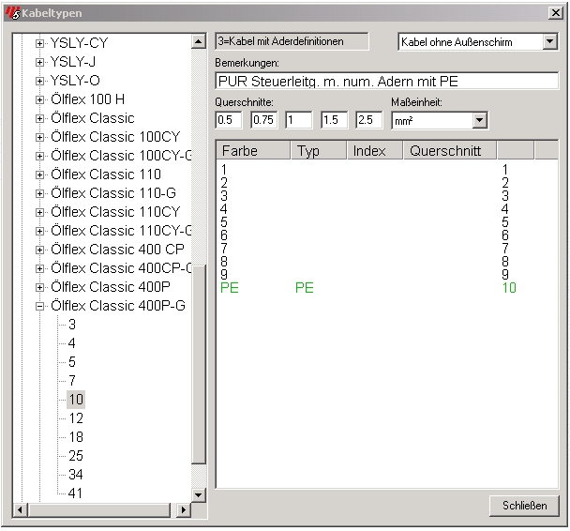Screen dimensions: 570x531
Task: Choose the 3-core cable variant
Action: (x=72, y=325)
